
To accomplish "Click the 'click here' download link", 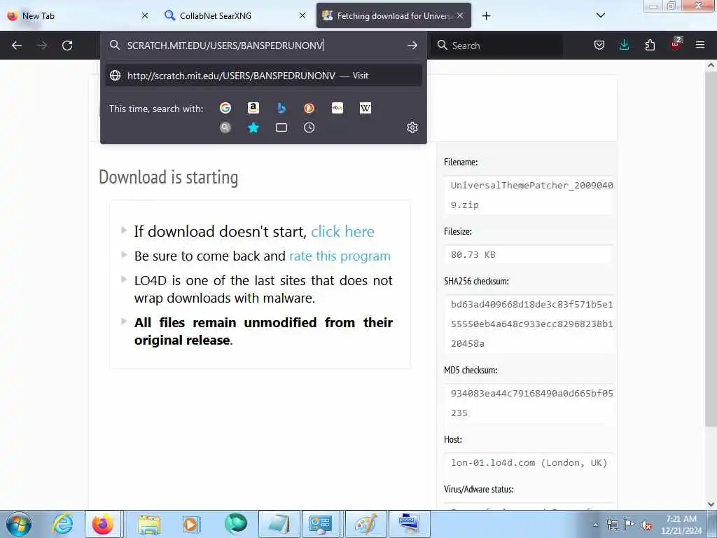I will pyautogui.click(x=342, y=231).
